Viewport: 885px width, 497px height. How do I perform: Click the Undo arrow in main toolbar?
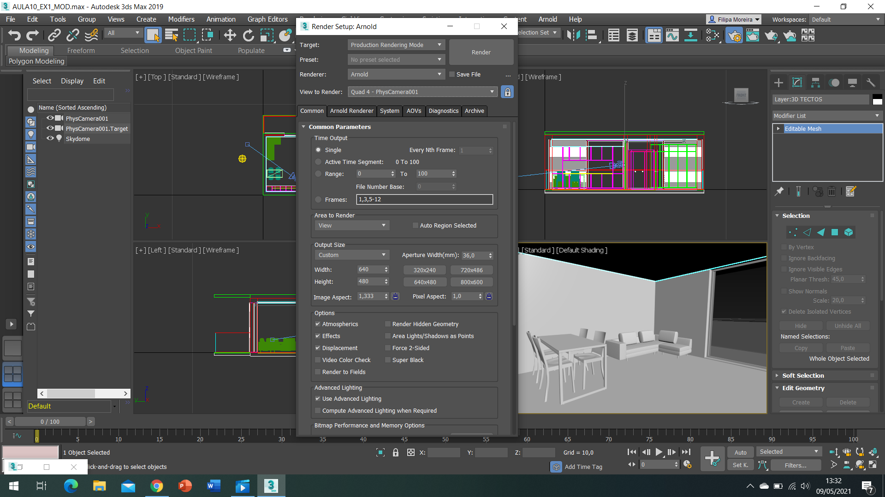tap(14, 35)
